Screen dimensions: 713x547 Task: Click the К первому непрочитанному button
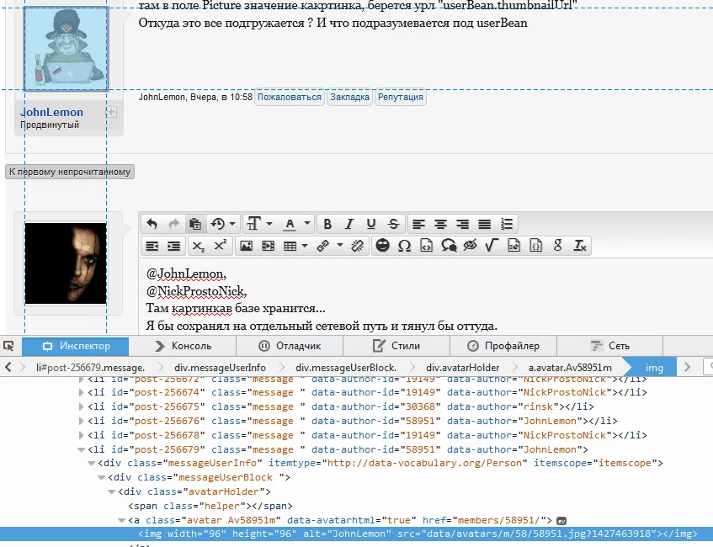pyautogui.click(x=70, y=172)
